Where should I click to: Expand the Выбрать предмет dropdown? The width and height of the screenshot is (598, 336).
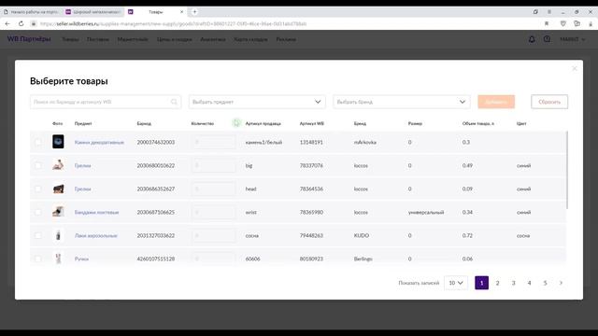click(257, 102)
